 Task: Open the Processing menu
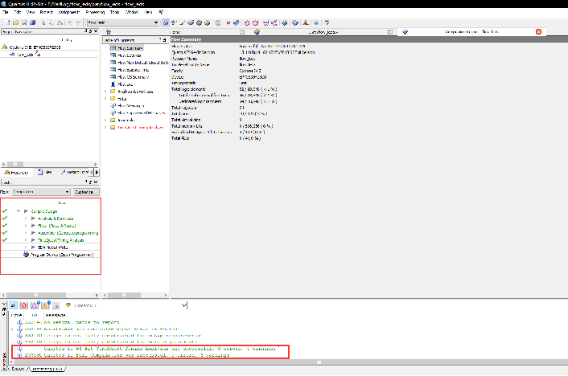[x=95, y=12]
